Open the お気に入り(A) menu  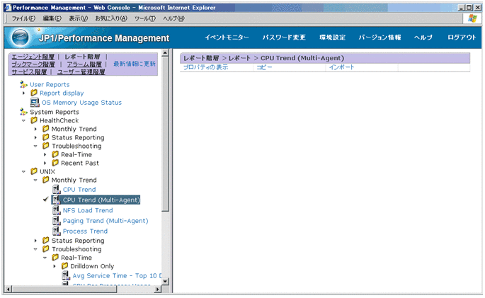pyautogui.click(x=111, y=18)
